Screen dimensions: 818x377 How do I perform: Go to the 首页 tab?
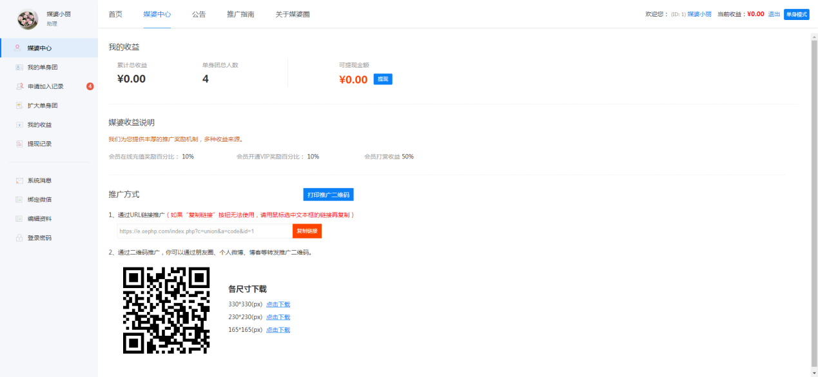(x=115, y=14)
